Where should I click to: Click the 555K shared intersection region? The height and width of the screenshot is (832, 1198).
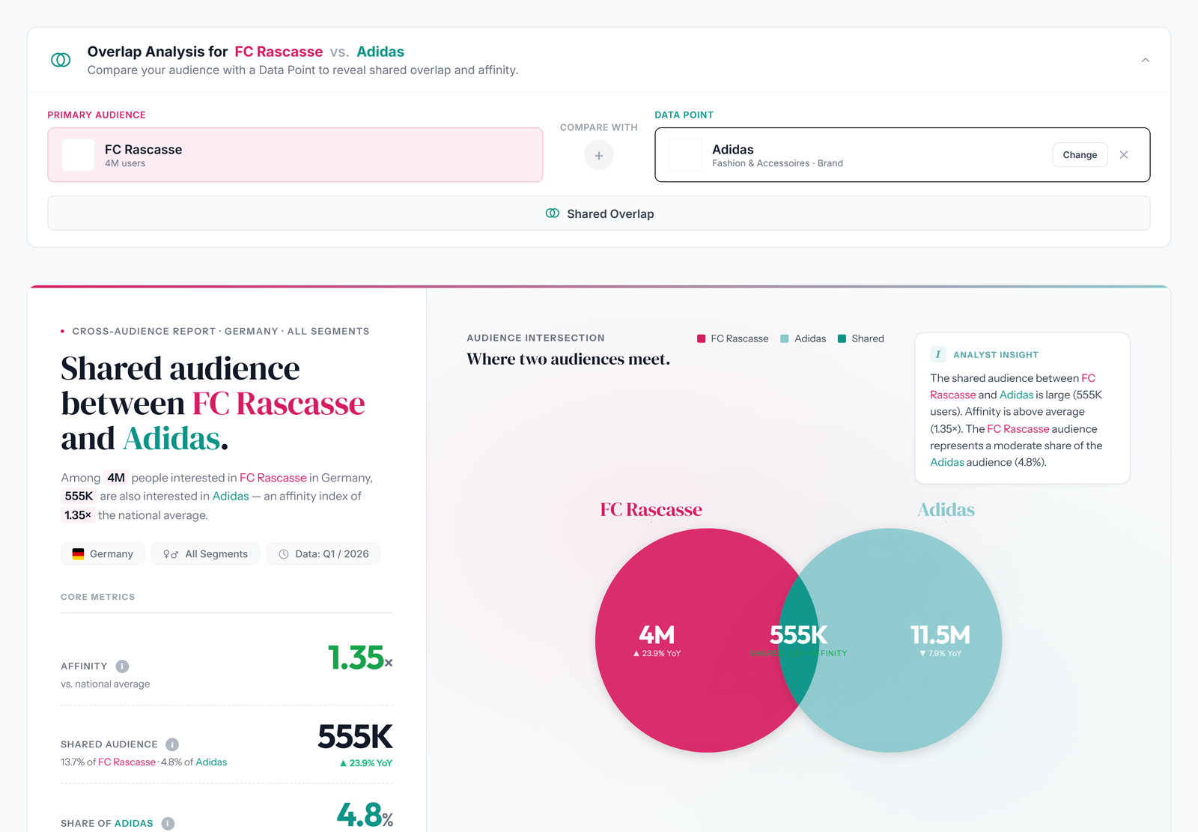point(798,640)
